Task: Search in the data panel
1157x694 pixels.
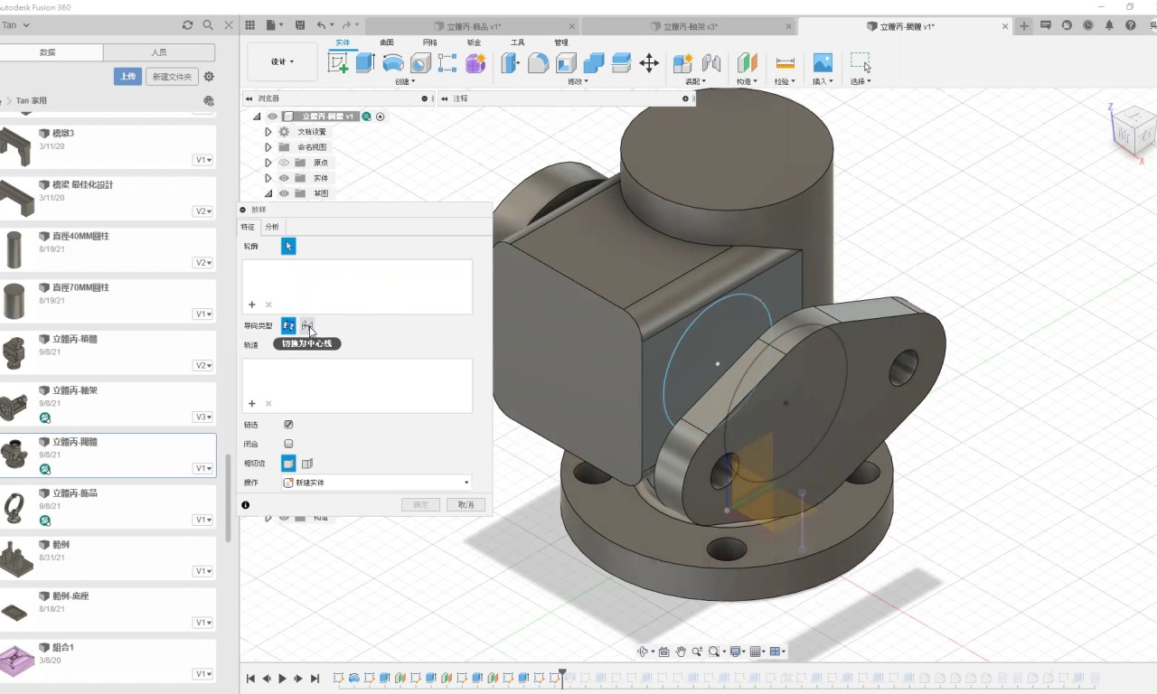Action: tap(208, 25)
